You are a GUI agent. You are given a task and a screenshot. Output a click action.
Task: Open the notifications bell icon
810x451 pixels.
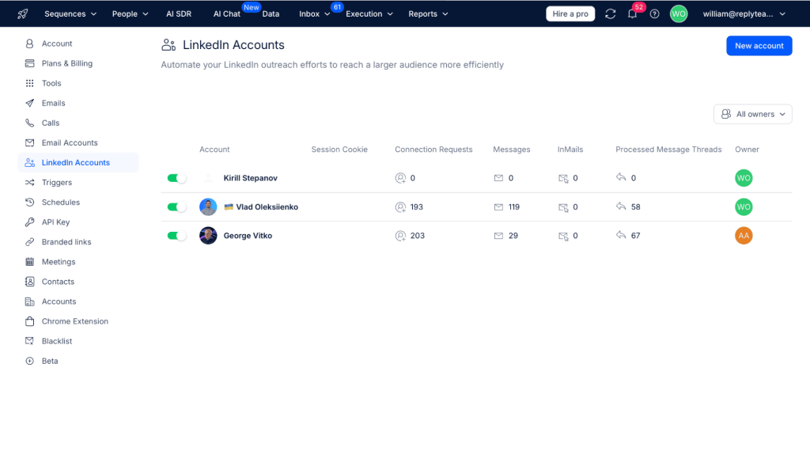[x=632, y=14]
